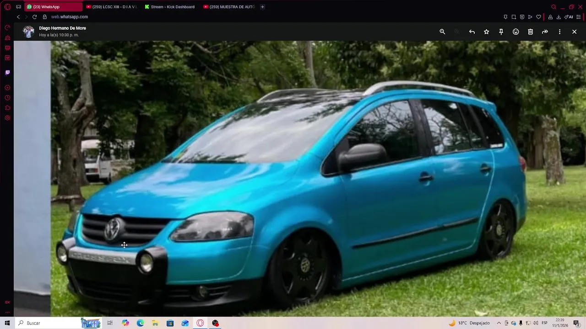This screenshot has height=329, width=586.
Task: Go back to previous page
Action: (18, 17)
